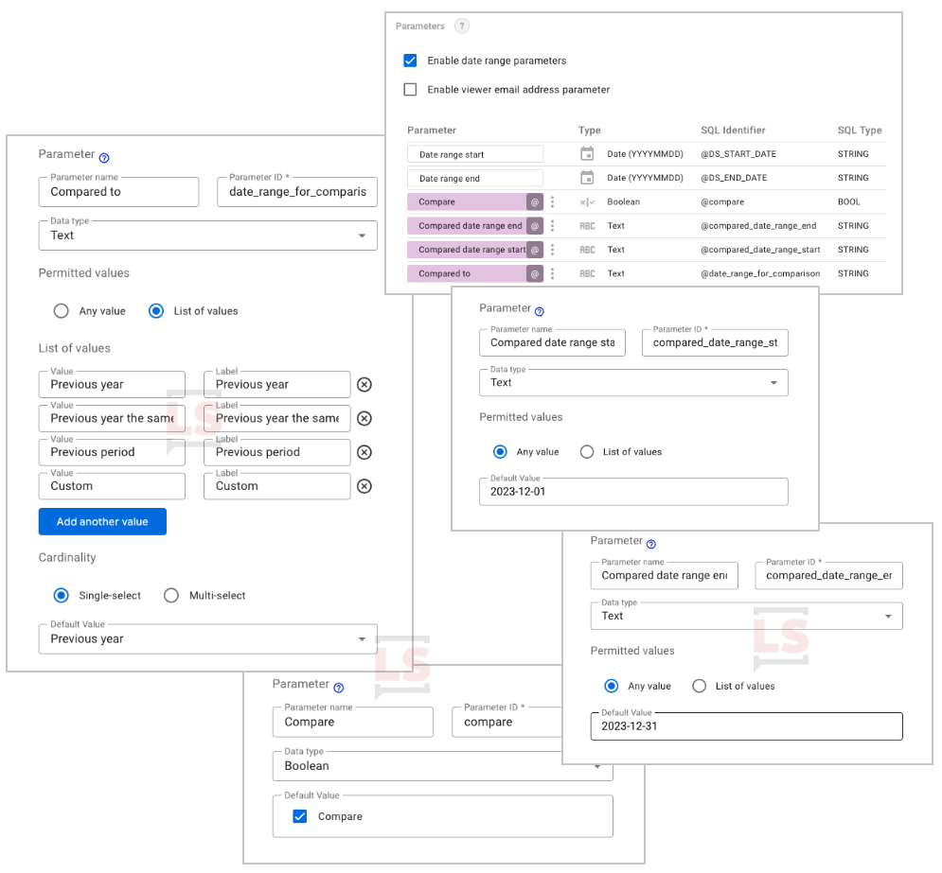This screenshot has width=942, height=873.
Task: Edit Value field 'Previous year the same'
Action: point(112,418)
